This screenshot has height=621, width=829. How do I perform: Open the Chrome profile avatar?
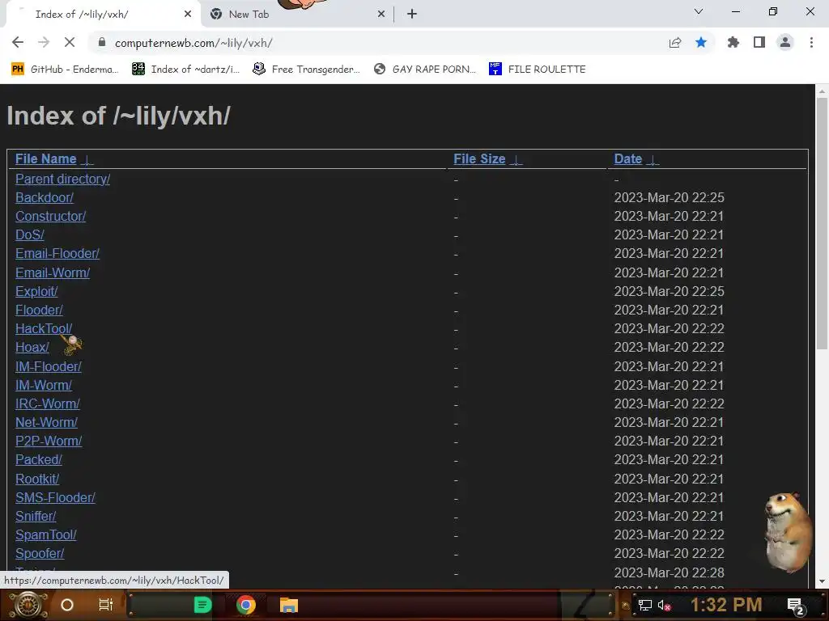click(x=785, y=42)
